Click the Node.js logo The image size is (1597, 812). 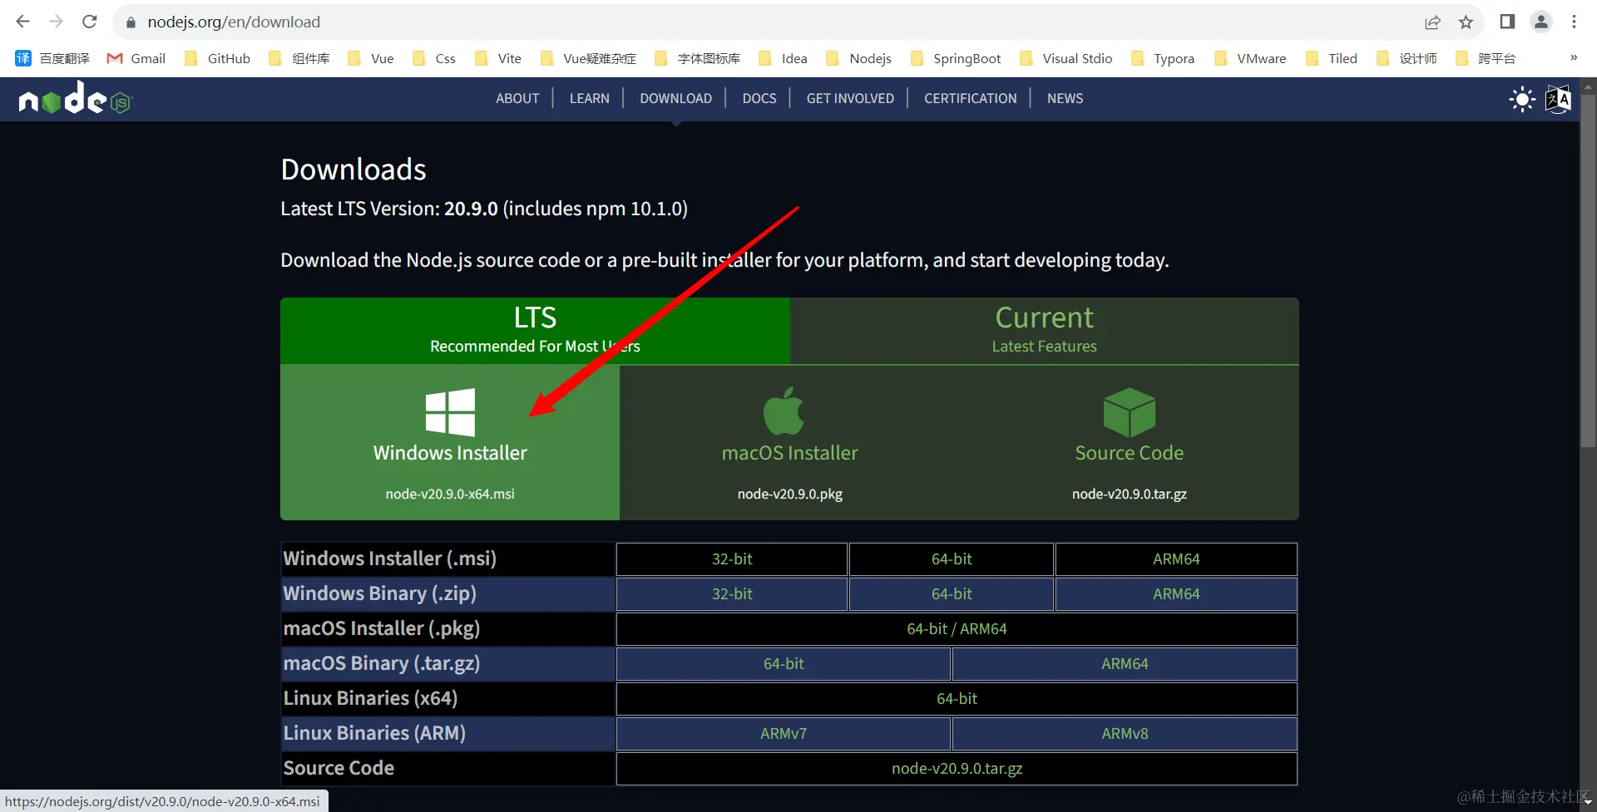click(x=75, y=98)
